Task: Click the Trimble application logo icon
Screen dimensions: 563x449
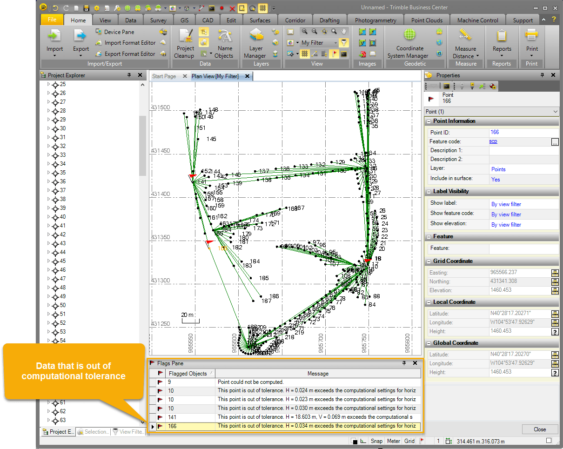Action: click(x=43, y=7)
